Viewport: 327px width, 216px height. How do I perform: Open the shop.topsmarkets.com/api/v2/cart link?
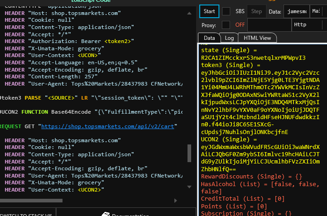(x=108, y=126)
